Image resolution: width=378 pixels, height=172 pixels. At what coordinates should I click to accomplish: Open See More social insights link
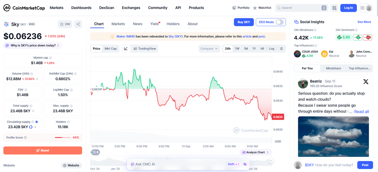tap(364, 22)
